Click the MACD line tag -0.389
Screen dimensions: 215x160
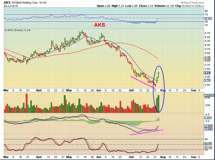pyautogui.click(x=208, y=126)
